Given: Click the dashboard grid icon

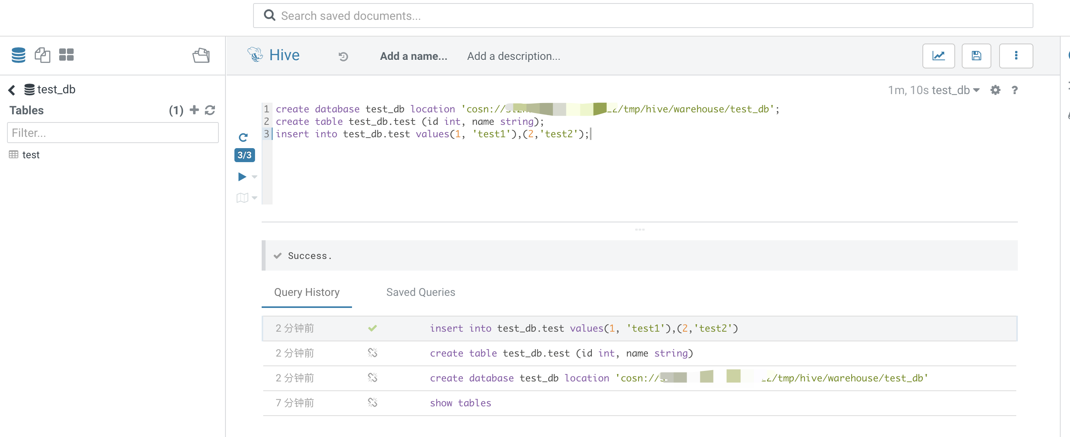Looking at the screenshot, I should click(66, 55).
